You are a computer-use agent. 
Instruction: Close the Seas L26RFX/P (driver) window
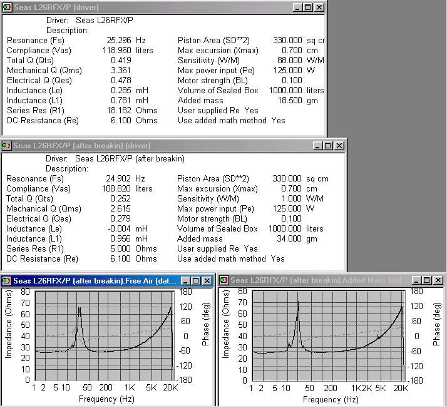coord(319,8)
